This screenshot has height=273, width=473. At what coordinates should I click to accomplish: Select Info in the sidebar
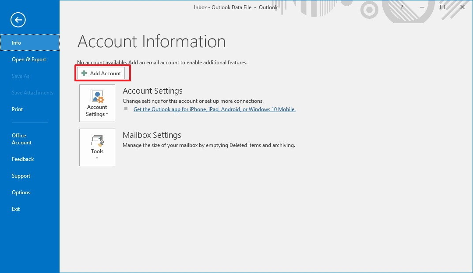(x=16, y=42)
